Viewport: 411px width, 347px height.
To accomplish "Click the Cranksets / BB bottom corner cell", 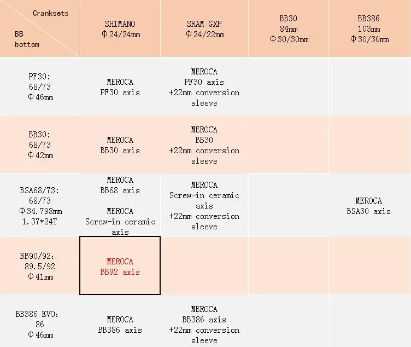I will click(x=40, y=28).
